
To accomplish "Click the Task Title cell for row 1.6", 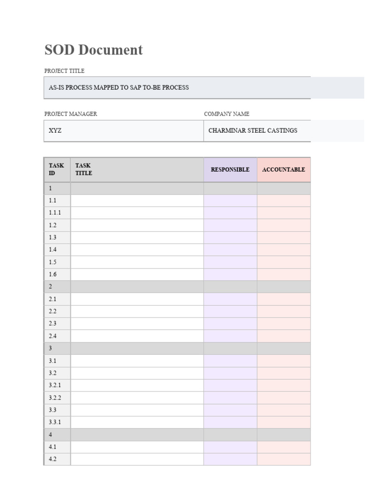I will (137, 274).
